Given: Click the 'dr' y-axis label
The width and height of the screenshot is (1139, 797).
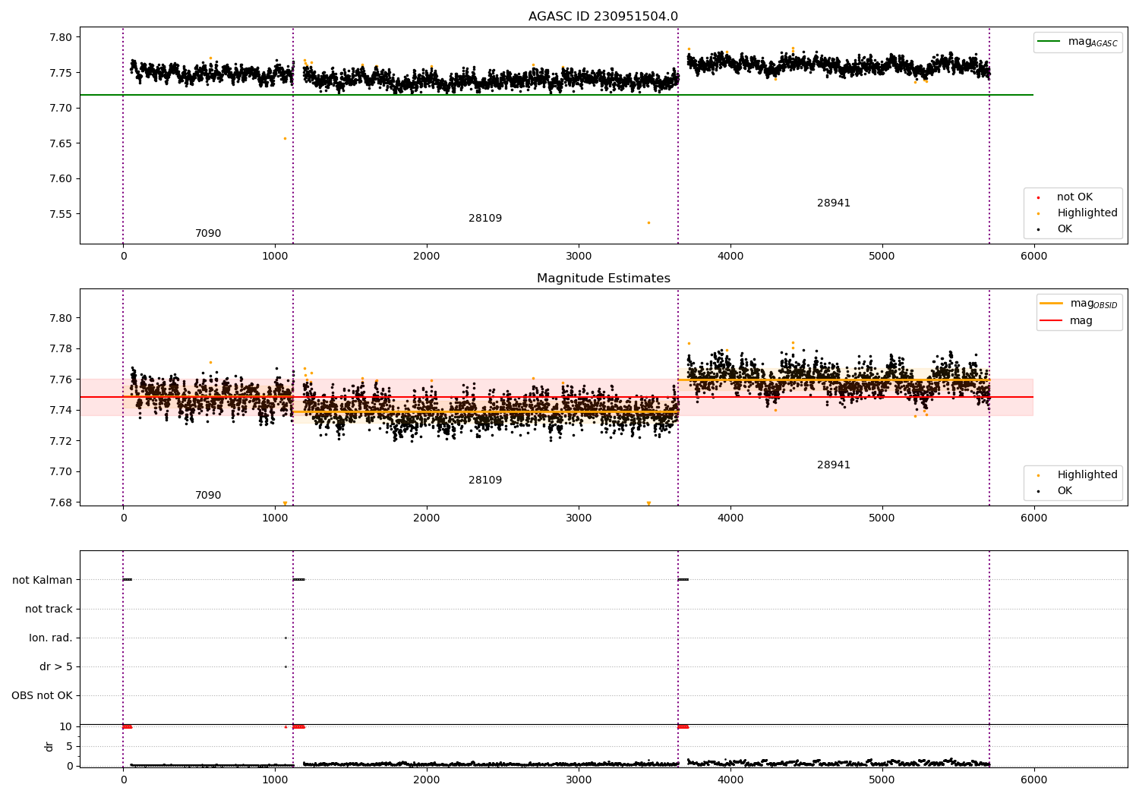Looking at the screenshot, I should click(x=49, y=746).
